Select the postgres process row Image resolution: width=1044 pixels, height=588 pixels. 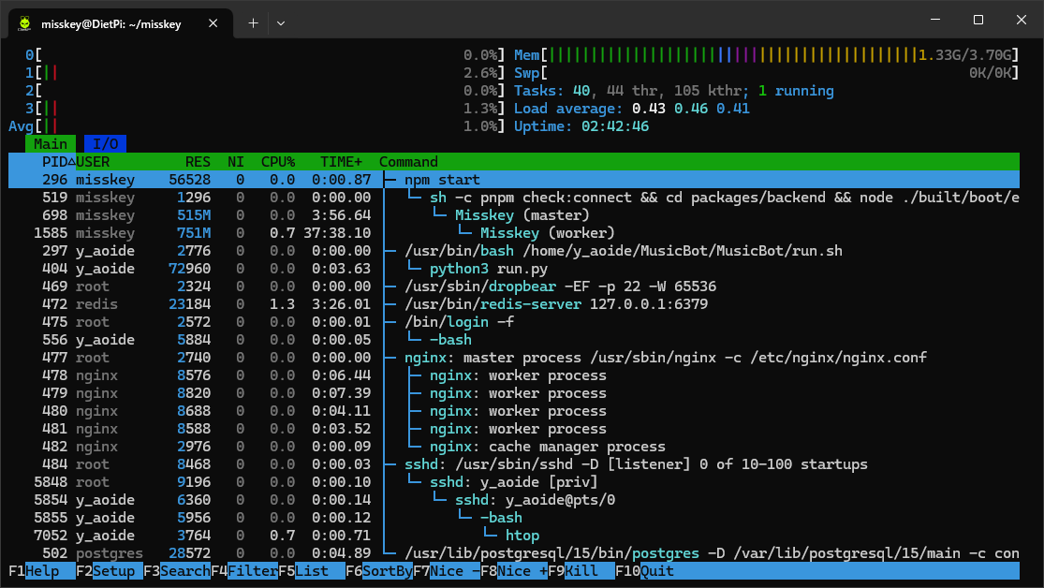pos(513,553)
